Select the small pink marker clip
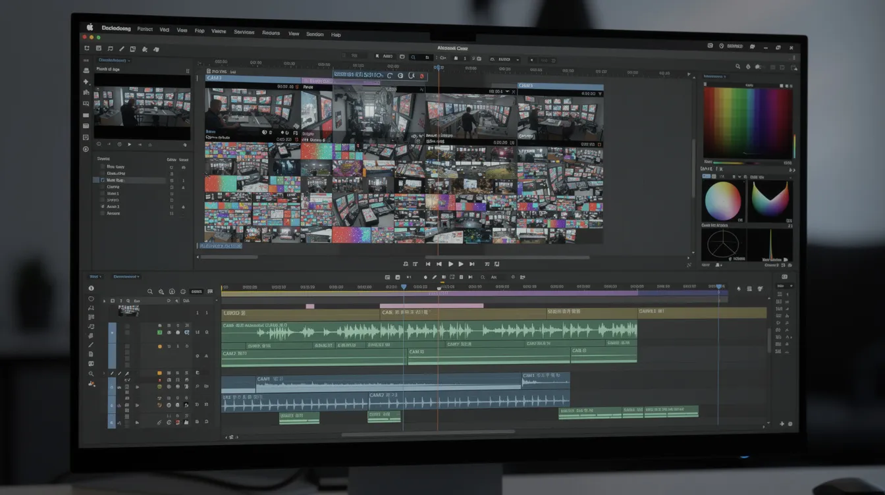Screen dimensions: 885x495 coord(310,306)
